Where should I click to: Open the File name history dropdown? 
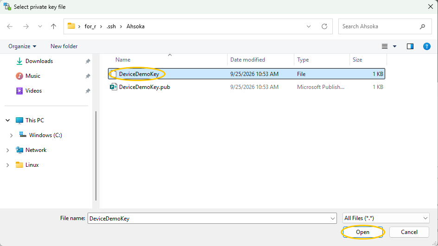(333, 218)
